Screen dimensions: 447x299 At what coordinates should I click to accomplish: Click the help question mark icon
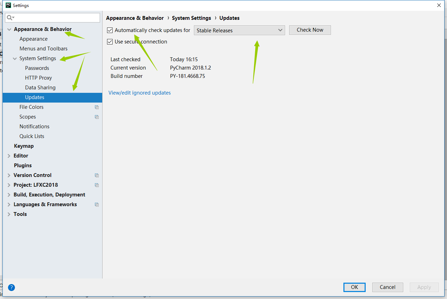click(11, 288)
